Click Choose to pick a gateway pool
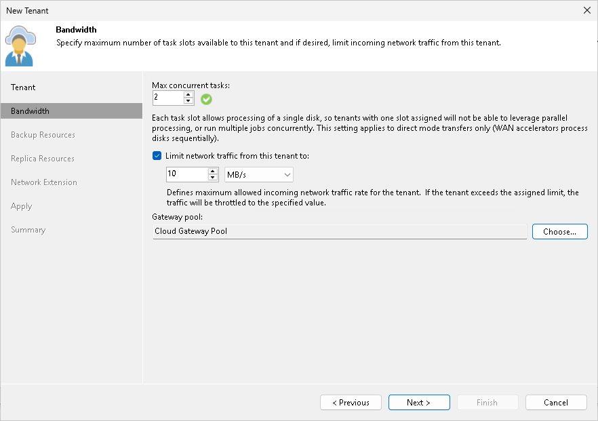The image size is (598, 421). tap(559, 231)
